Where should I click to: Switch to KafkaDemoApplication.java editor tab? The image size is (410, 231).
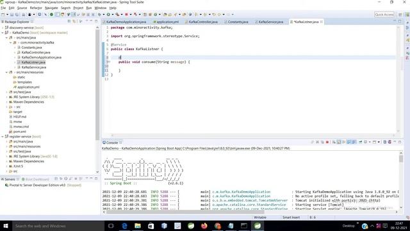point(126,22)
